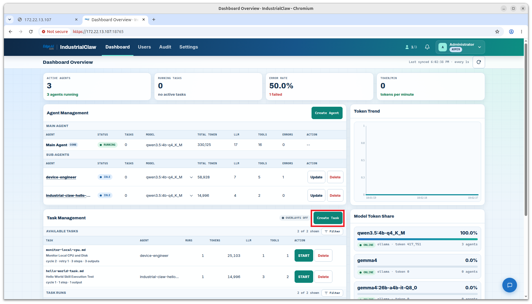This screenshot has height=304, width=532.
Task: Open the Users nav tab
Action: [144, 47]
